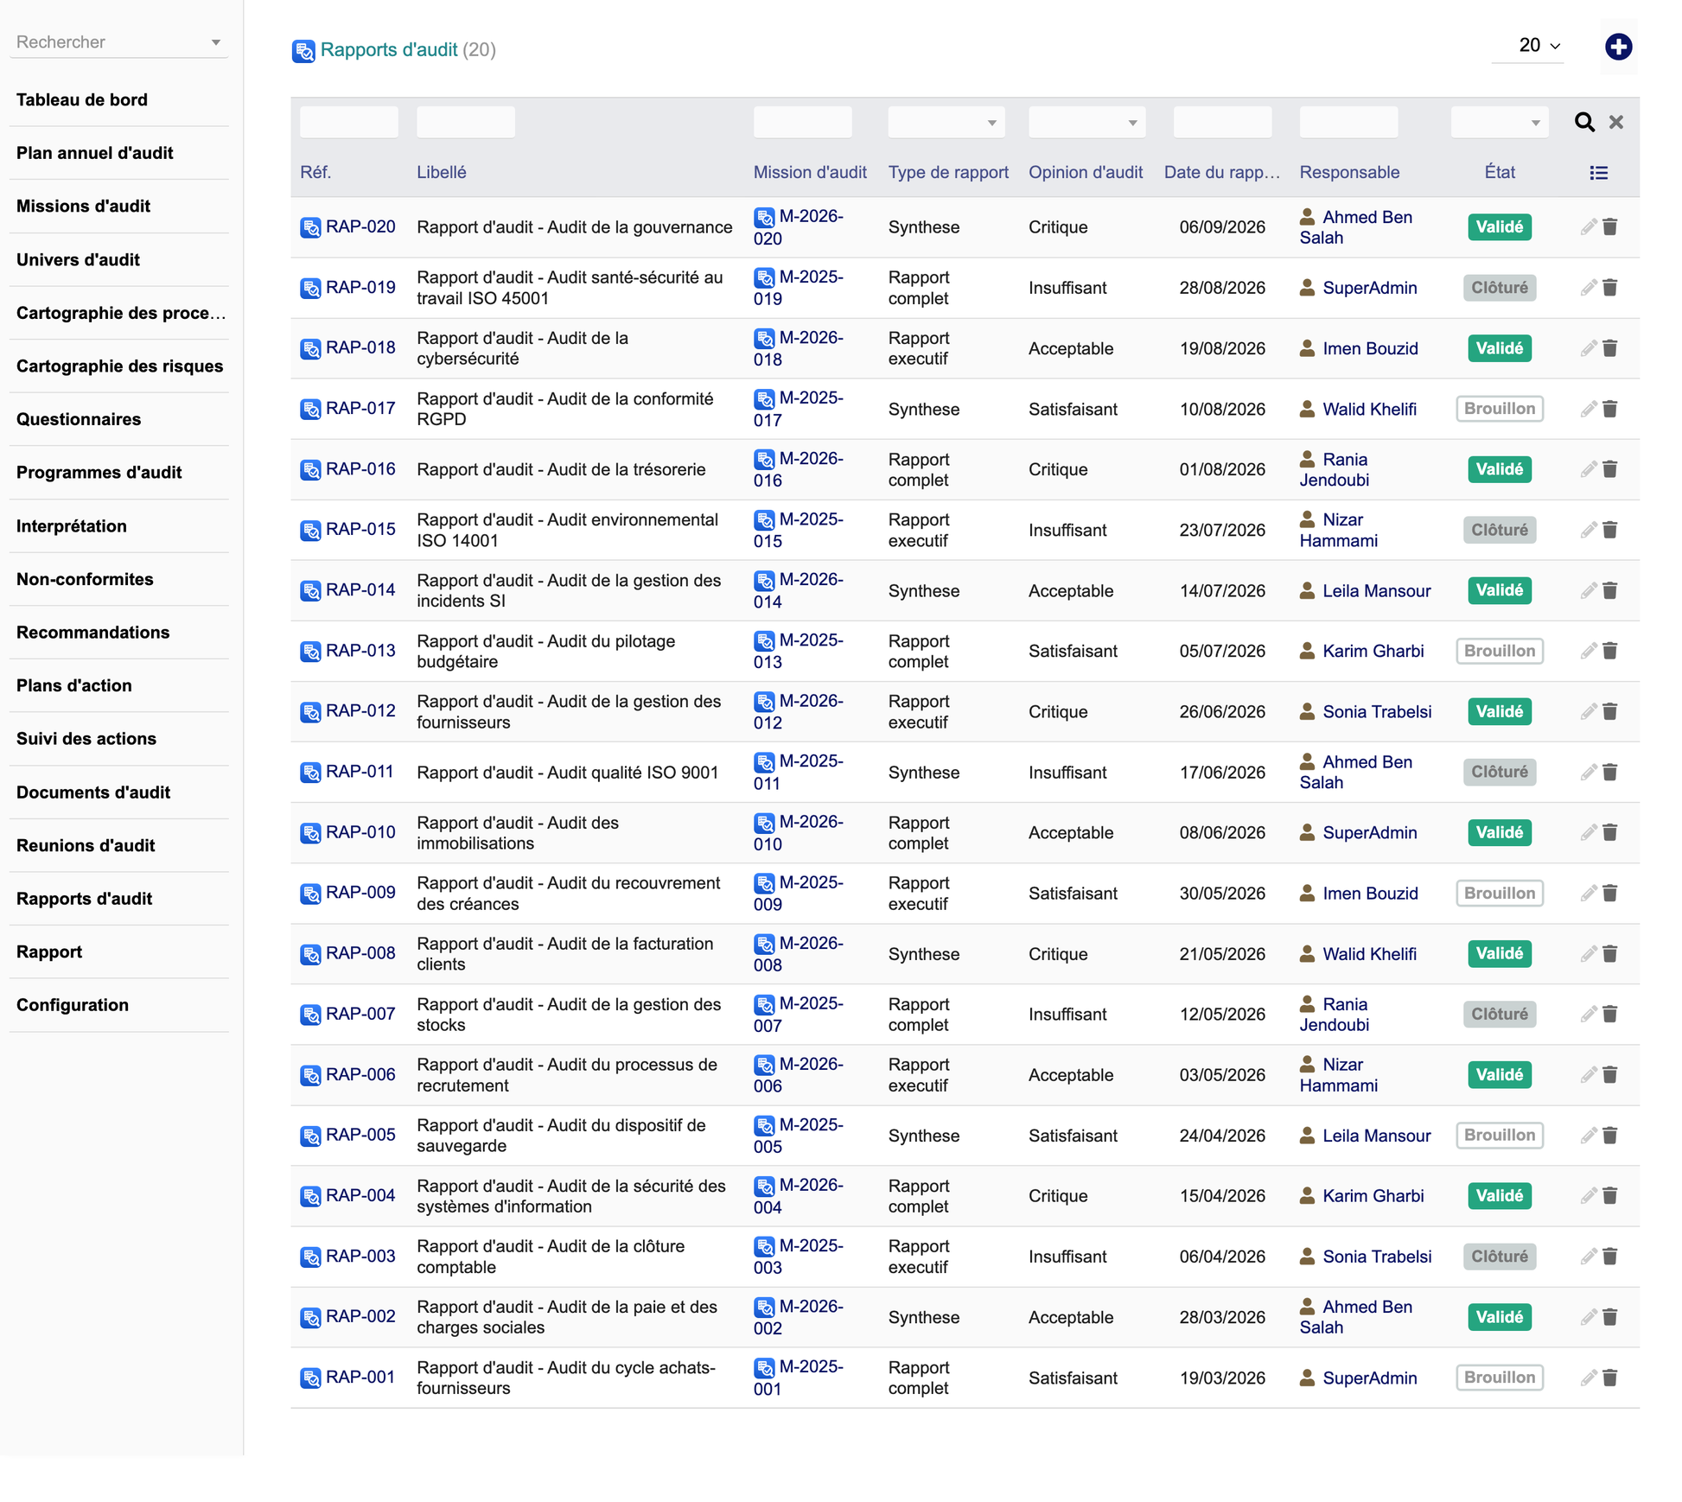Click the add new report plus icon

tap(1618, 47)
